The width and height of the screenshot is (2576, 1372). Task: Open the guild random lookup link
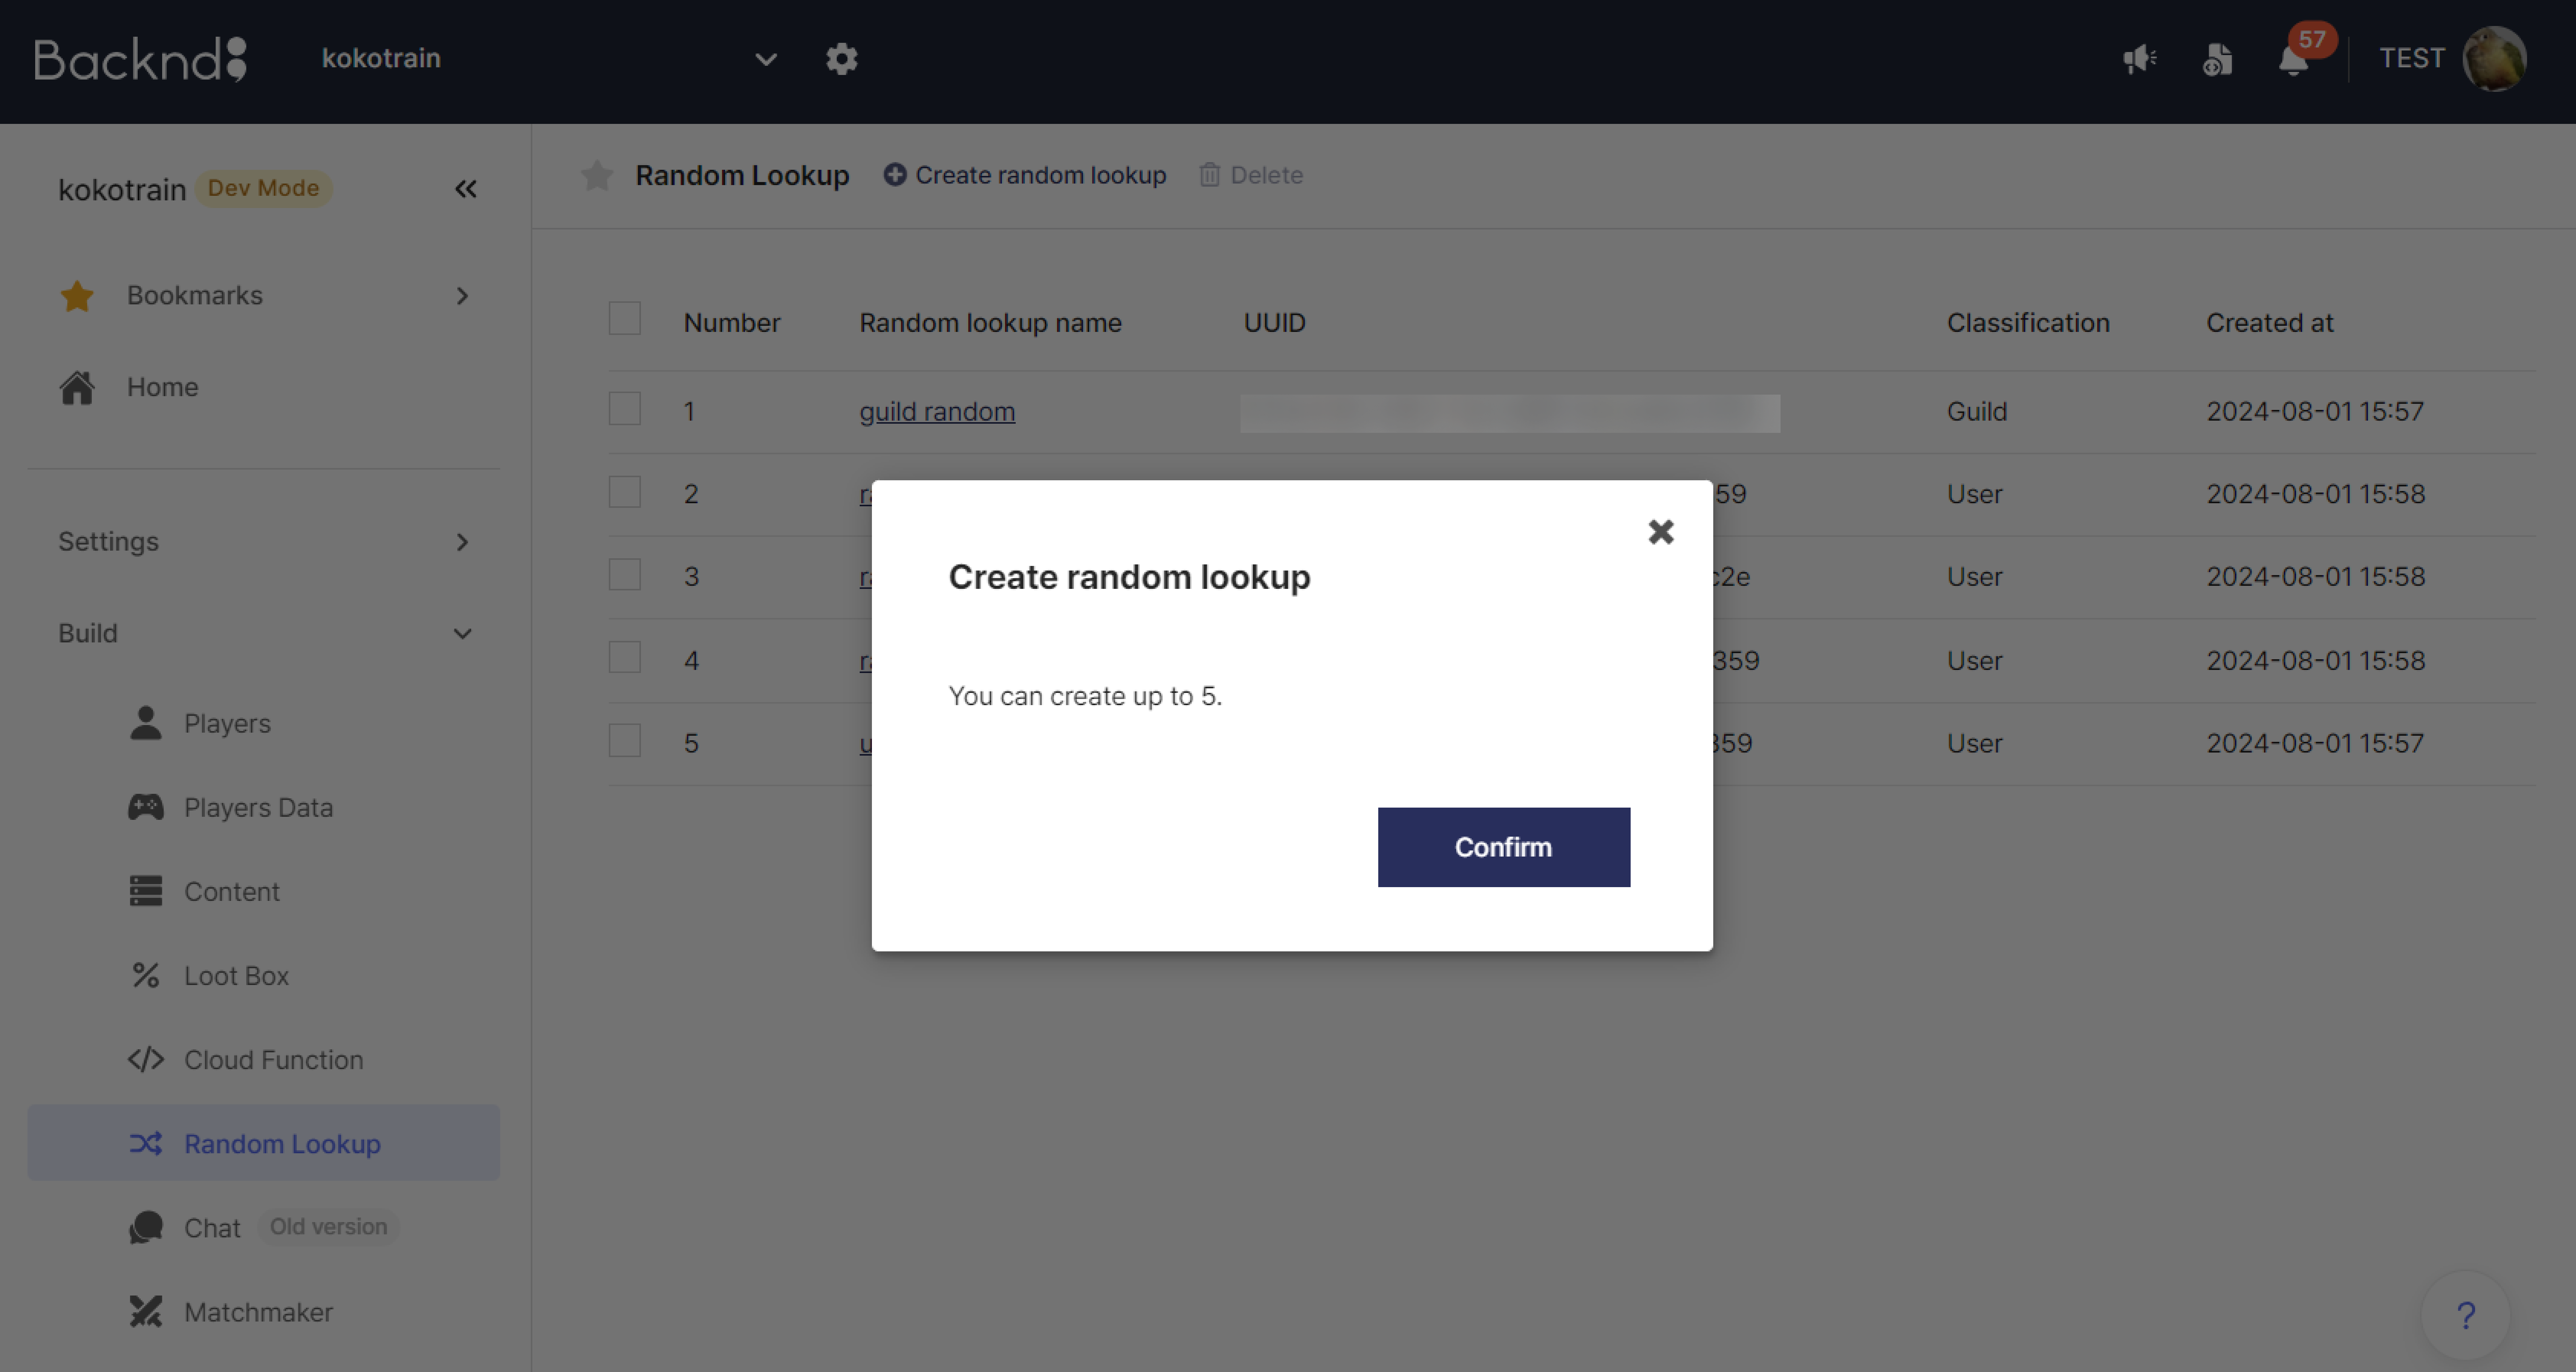coord(936,411)
